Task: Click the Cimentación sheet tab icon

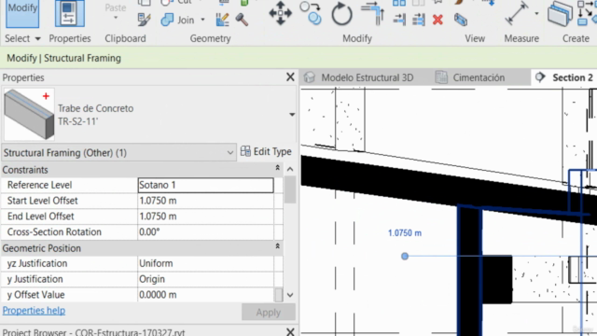Action: 441,77
